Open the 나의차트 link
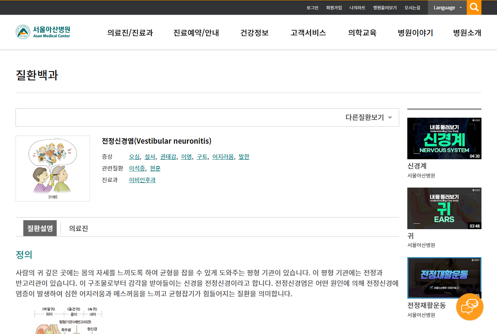The height and width of the screenshot is (334, 497). 357,8
